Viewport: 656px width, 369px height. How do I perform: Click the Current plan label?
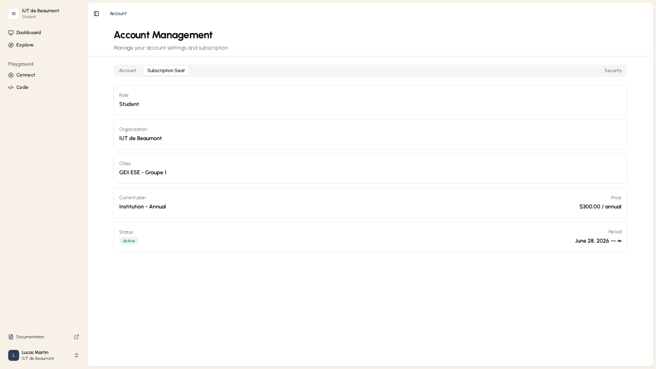click(x=133, y=198)
